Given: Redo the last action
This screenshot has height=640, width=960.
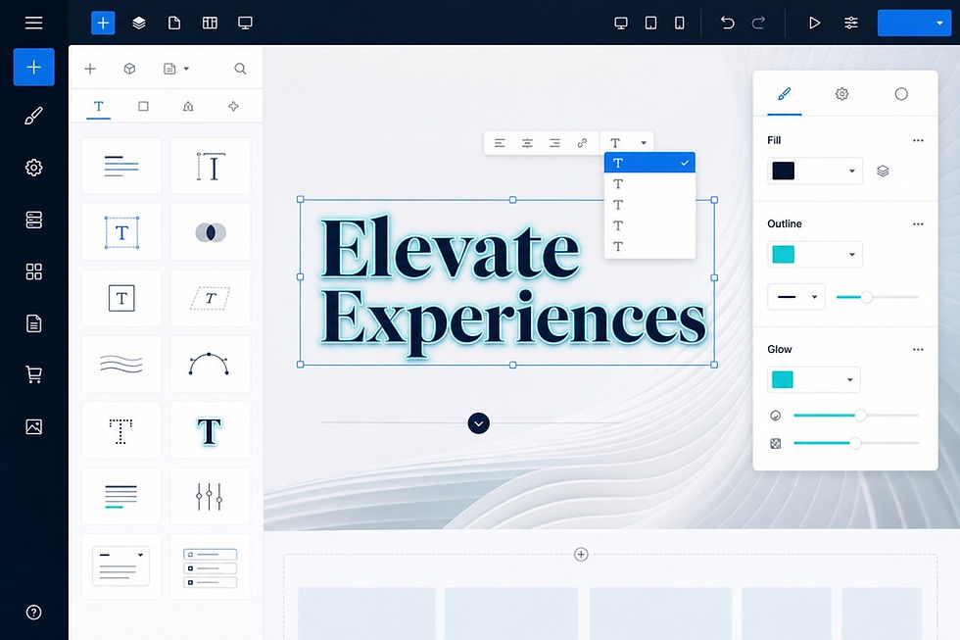Looking at the screenshot, I should tap(758, 24).
